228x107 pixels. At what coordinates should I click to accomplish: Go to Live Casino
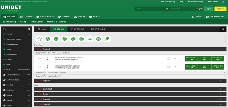(45, 17)
